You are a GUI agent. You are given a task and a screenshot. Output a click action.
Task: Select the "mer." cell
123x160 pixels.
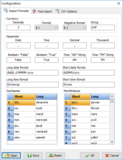pyautogui.click(x=24, y=120)
